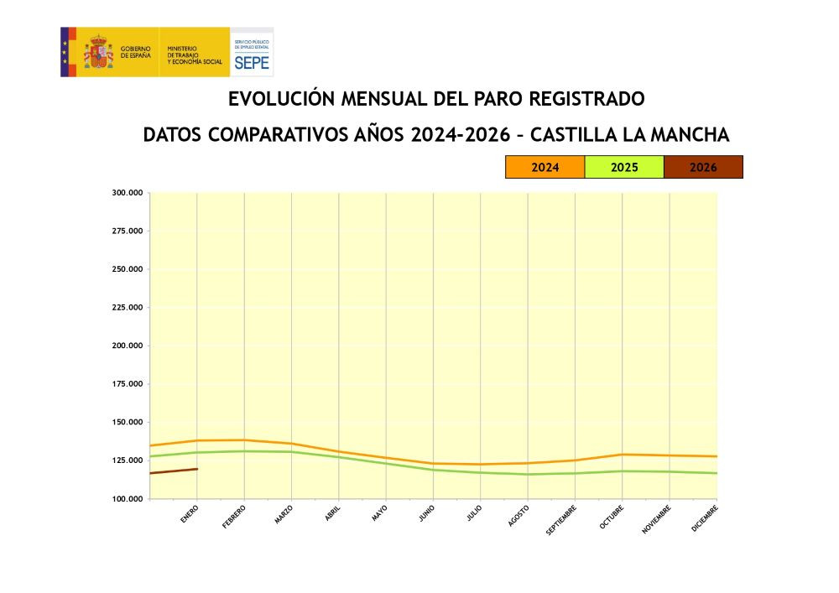Click the Spanish coat of arms emblem
Image resolution: width=839 pixels, height=593 pixels.
tap(98, 53)
